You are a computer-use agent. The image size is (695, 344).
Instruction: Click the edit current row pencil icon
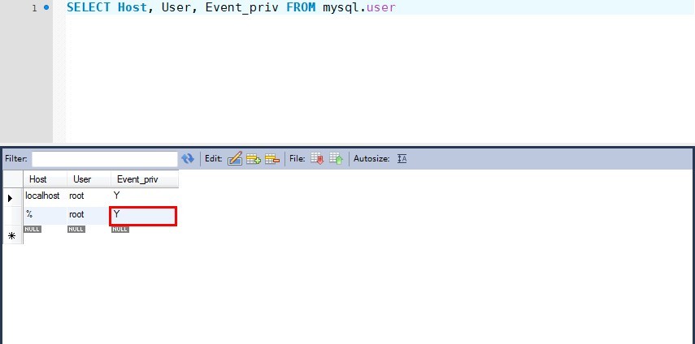click(x=234, y=159)
